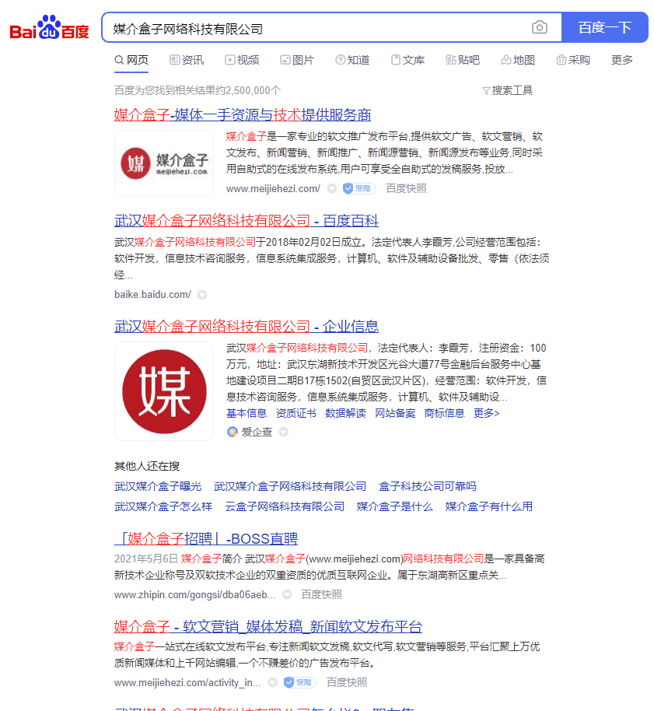Open the 百度百科 result for 武汉媒介盒子
This screenshot has width=654, height=711.
click(x=246, y=221)
